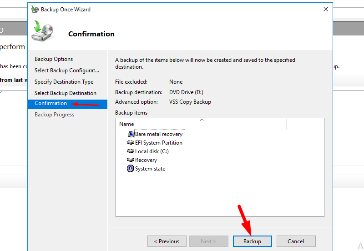Open Select Backup Destination step
364x251 pixels.
pyautogui.click(x=66, y=93)
